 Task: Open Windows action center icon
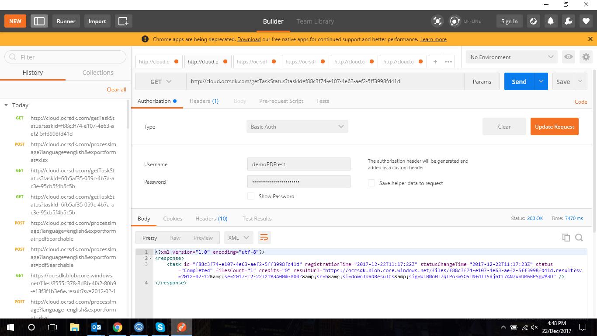[x=582, y=327]
